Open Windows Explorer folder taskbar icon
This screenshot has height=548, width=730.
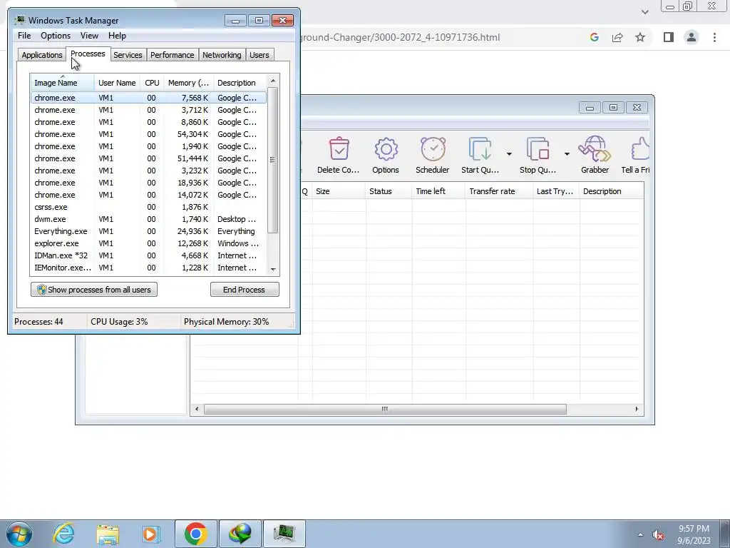pyautogui.click(x=108, y=534)
